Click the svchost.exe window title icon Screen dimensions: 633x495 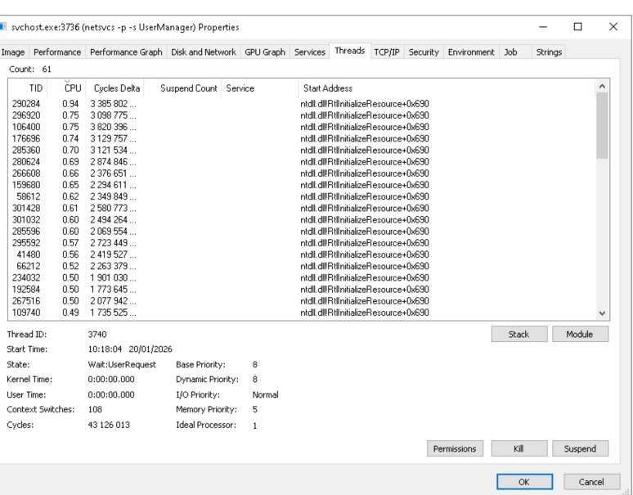point(3,27)
